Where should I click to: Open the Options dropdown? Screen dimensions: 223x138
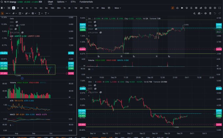coord(62,2)
